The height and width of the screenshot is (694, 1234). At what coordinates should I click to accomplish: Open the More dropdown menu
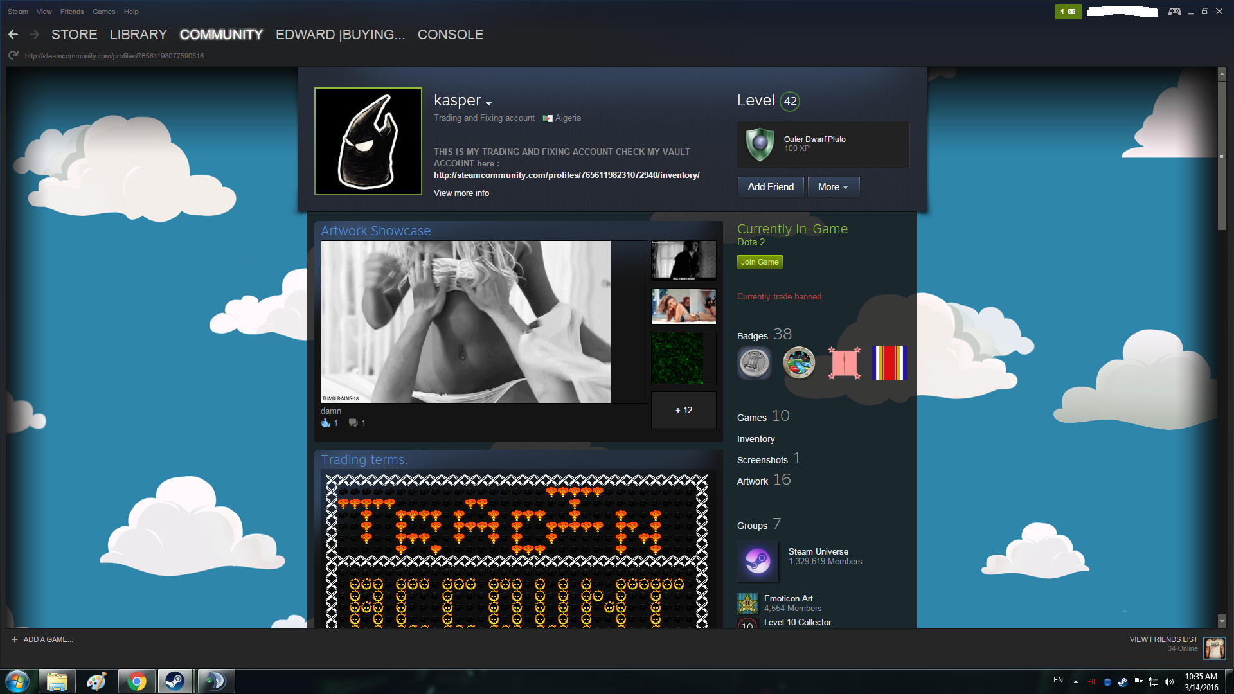[833, 187]
